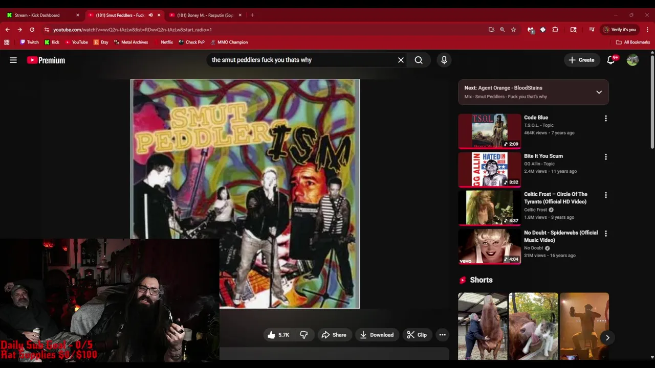Clip the video with scissors button

tap(417, 335)
